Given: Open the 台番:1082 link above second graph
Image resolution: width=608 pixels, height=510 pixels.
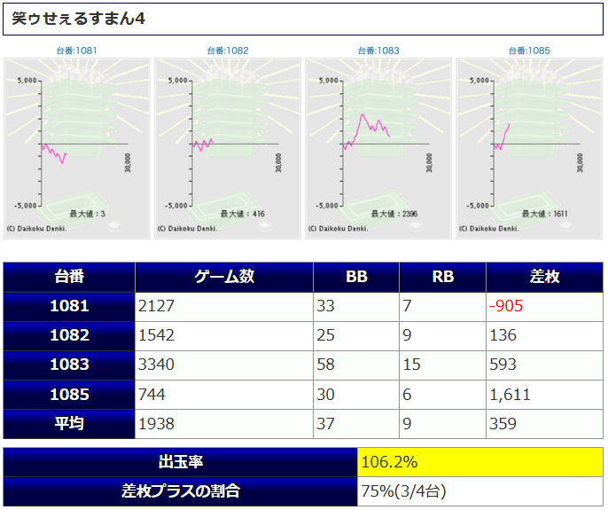Looking at the screenshot, I should coord(229,51).
